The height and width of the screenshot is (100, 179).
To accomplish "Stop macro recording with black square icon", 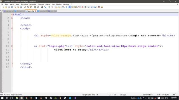I will pos(85,7).
